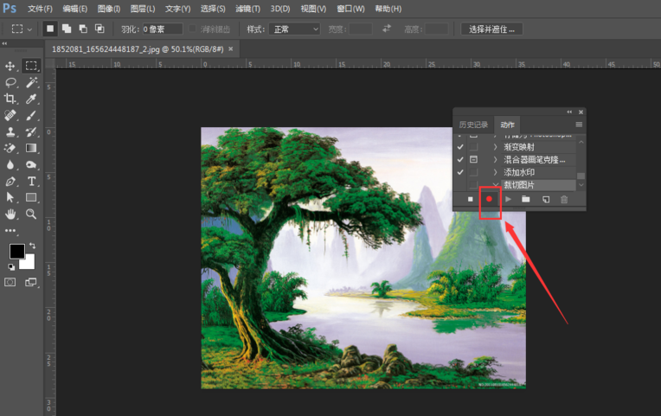Image resolution: width=661 pixels, height=416 pixels.
Task: Click the black foreground color swatch
Action: click(x=16, y=251)
